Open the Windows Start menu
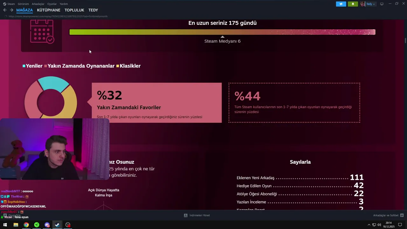The image size is (407, 229). [5, 225]
